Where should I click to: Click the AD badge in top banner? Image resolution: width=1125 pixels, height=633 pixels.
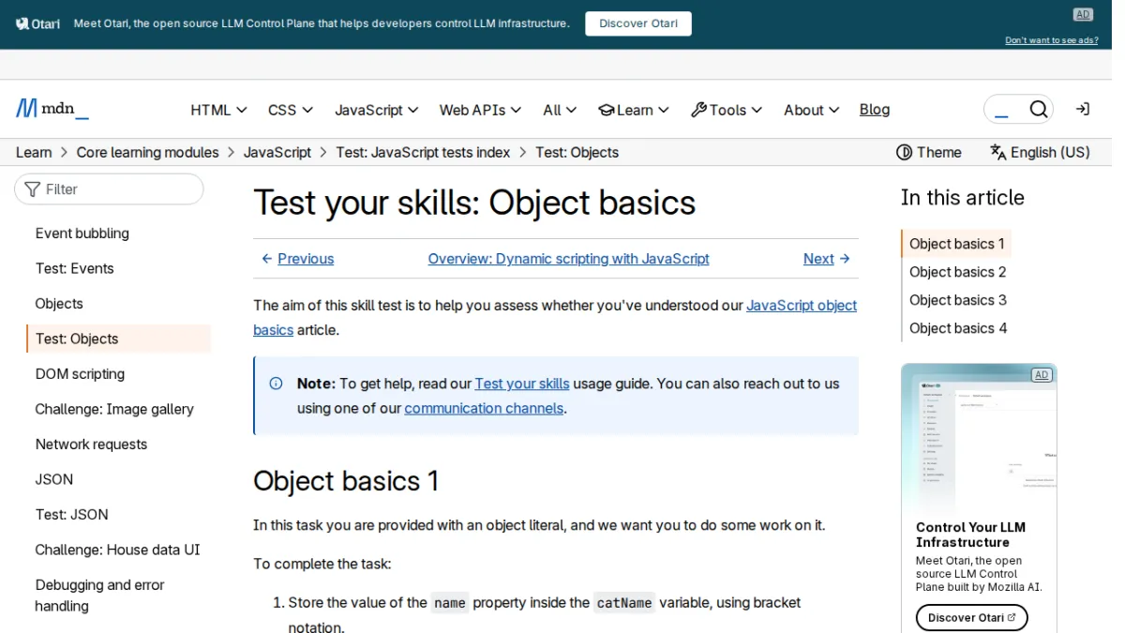tap(1083, 14)
